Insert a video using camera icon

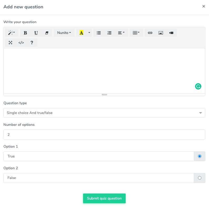(x=171, y=33)
